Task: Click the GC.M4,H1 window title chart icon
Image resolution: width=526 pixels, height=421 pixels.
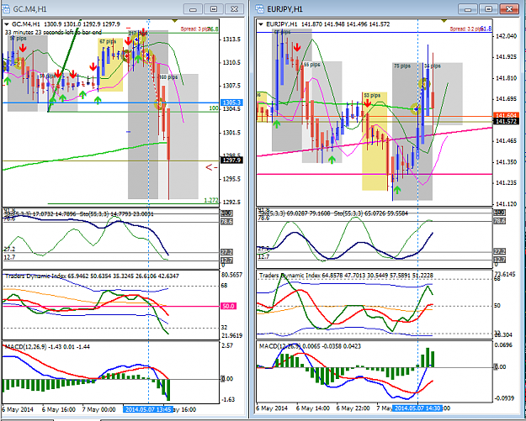Action: (7, 9)
